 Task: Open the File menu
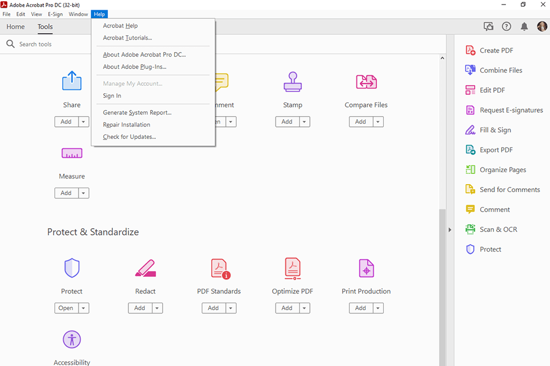pos(6,14)
